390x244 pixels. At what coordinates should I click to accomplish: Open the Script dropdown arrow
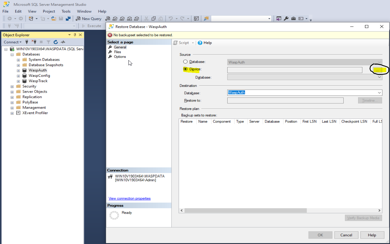coord(193,43)
